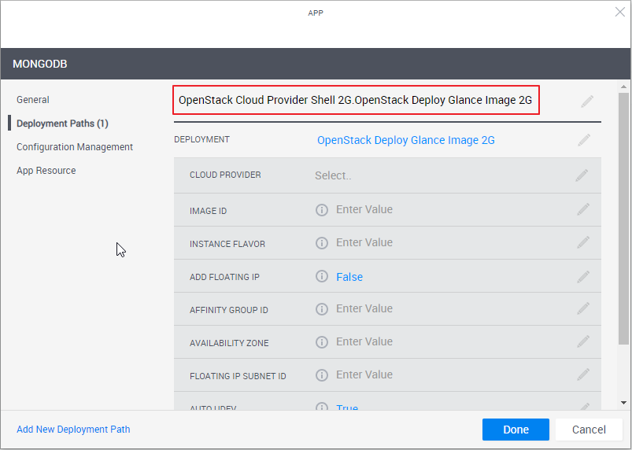Click info icon for Add Floating IP
Image resolution: width=632 pixels, height=450 pixels.
point(322,276)
